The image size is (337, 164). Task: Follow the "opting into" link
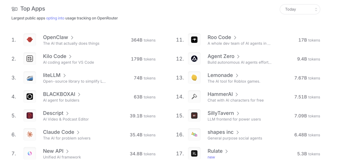[55, 18]
